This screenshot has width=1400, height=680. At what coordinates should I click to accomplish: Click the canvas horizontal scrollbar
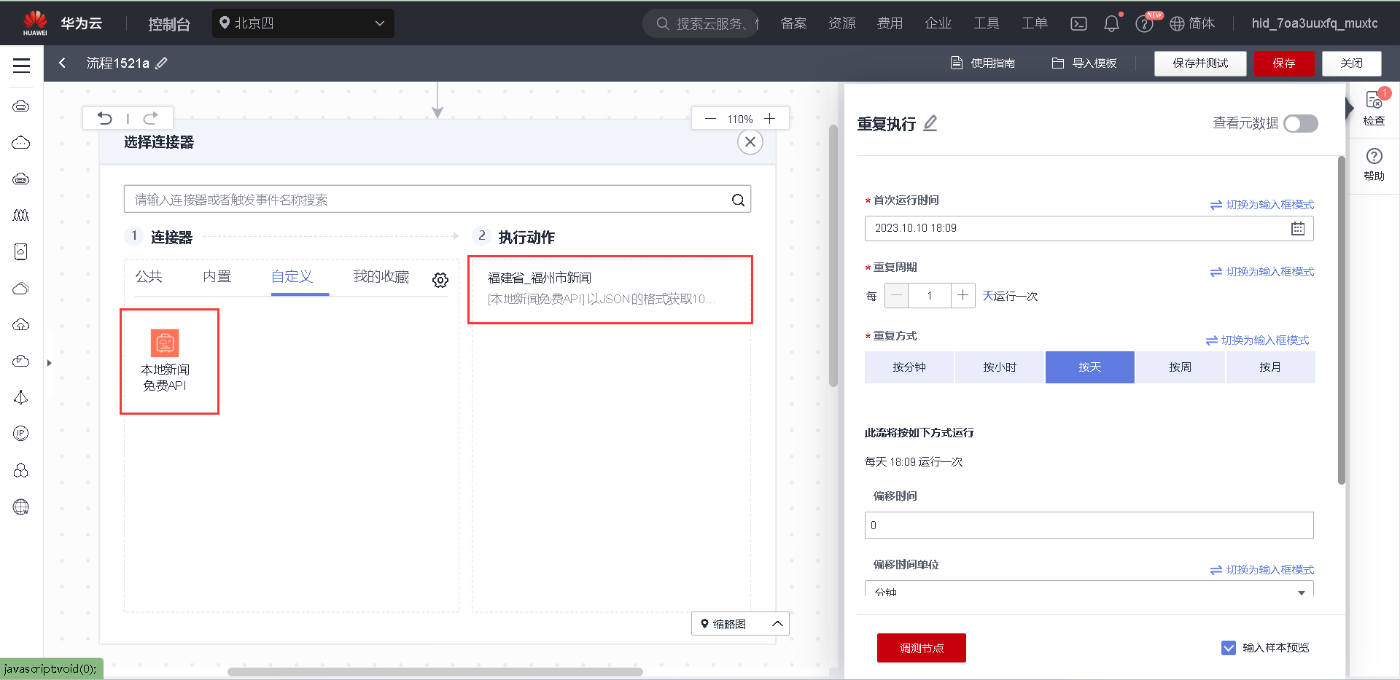pyautogui.click(x=435, y=672)
